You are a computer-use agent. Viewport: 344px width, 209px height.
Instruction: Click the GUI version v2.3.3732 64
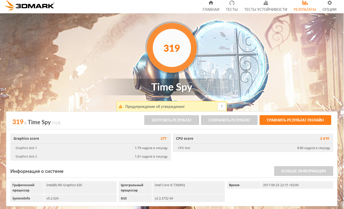(x=164, y=198)
